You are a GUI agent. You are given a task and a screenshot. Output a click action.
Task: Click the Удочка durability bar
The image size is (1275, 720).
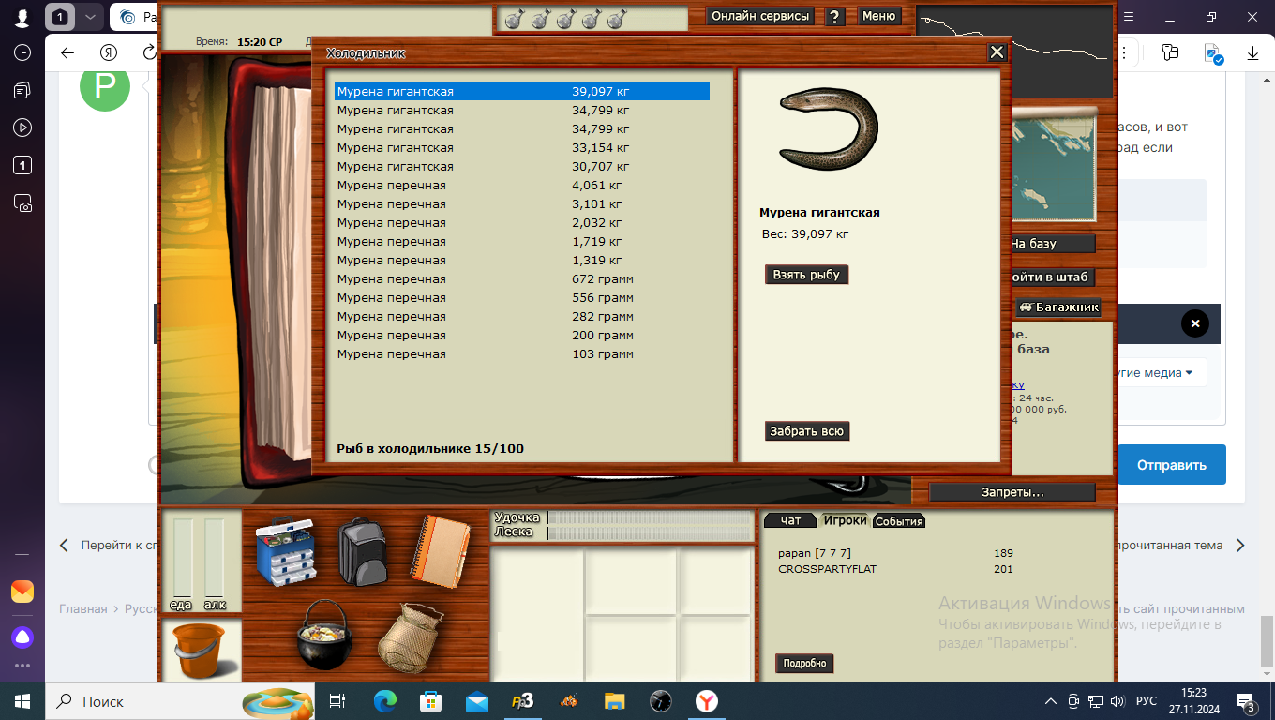coord(650,517)
